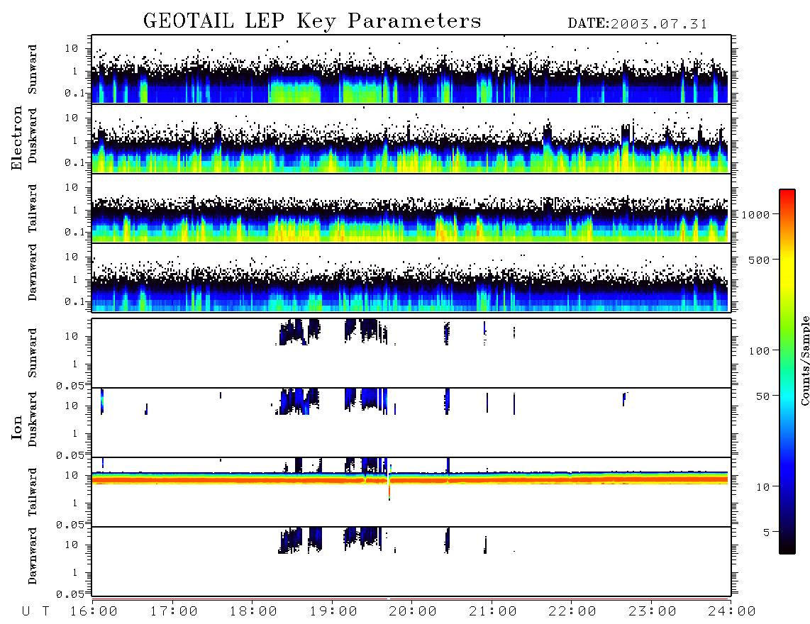
Task: Click the 50 label on the color scale
Action: tap(762, 396)
